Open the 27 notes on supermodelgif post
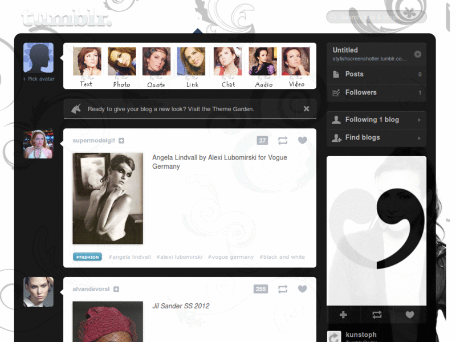Viewport: 456px width, 342px height. coord(262,140)
